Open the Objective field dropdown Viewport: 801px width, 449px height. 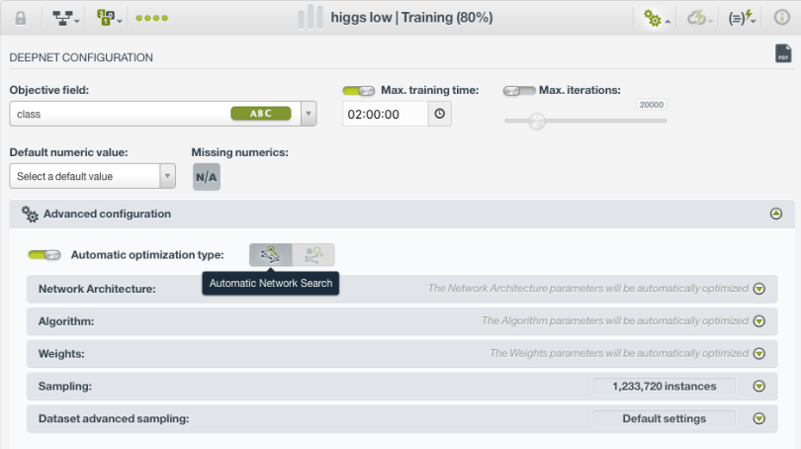309,114
